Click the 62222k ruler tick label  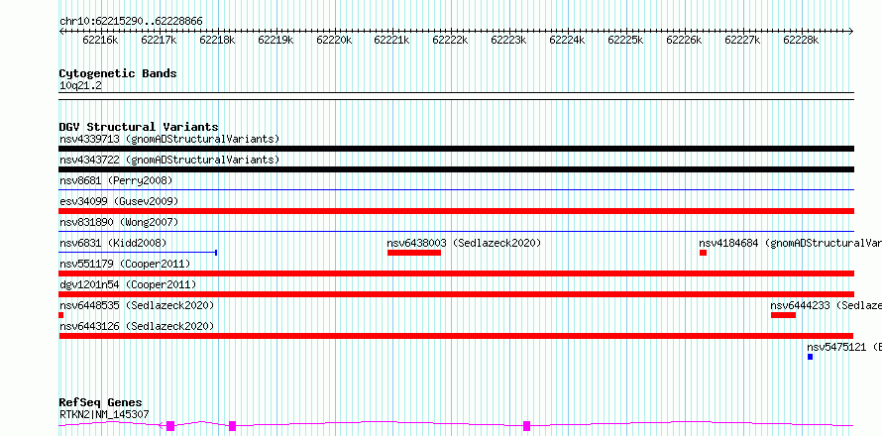coord(450,40)
